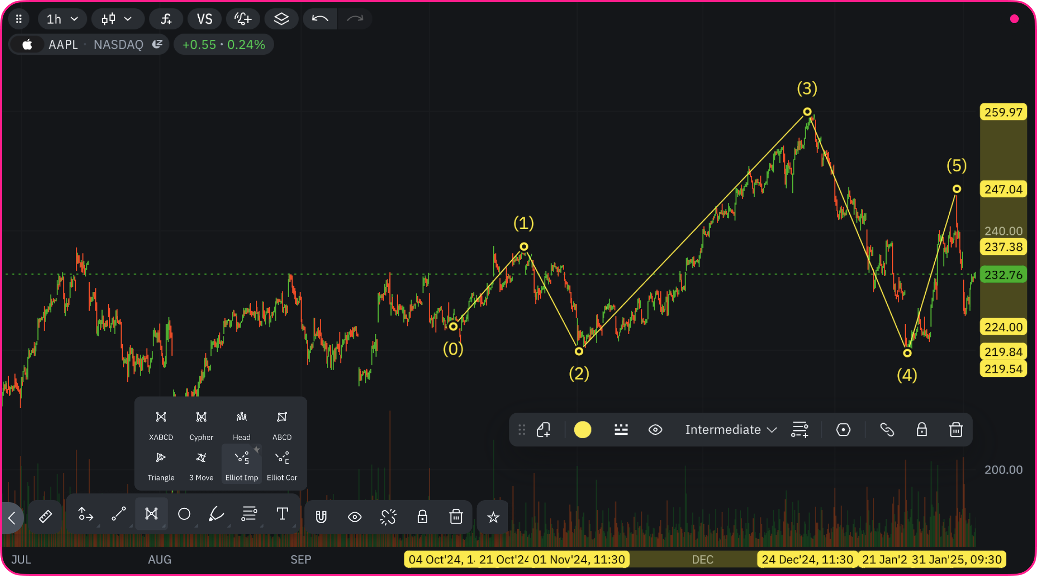Hide all drawings from bottom toolbar
This screenshot has height=576, width=1037.
tap(355, 517)
